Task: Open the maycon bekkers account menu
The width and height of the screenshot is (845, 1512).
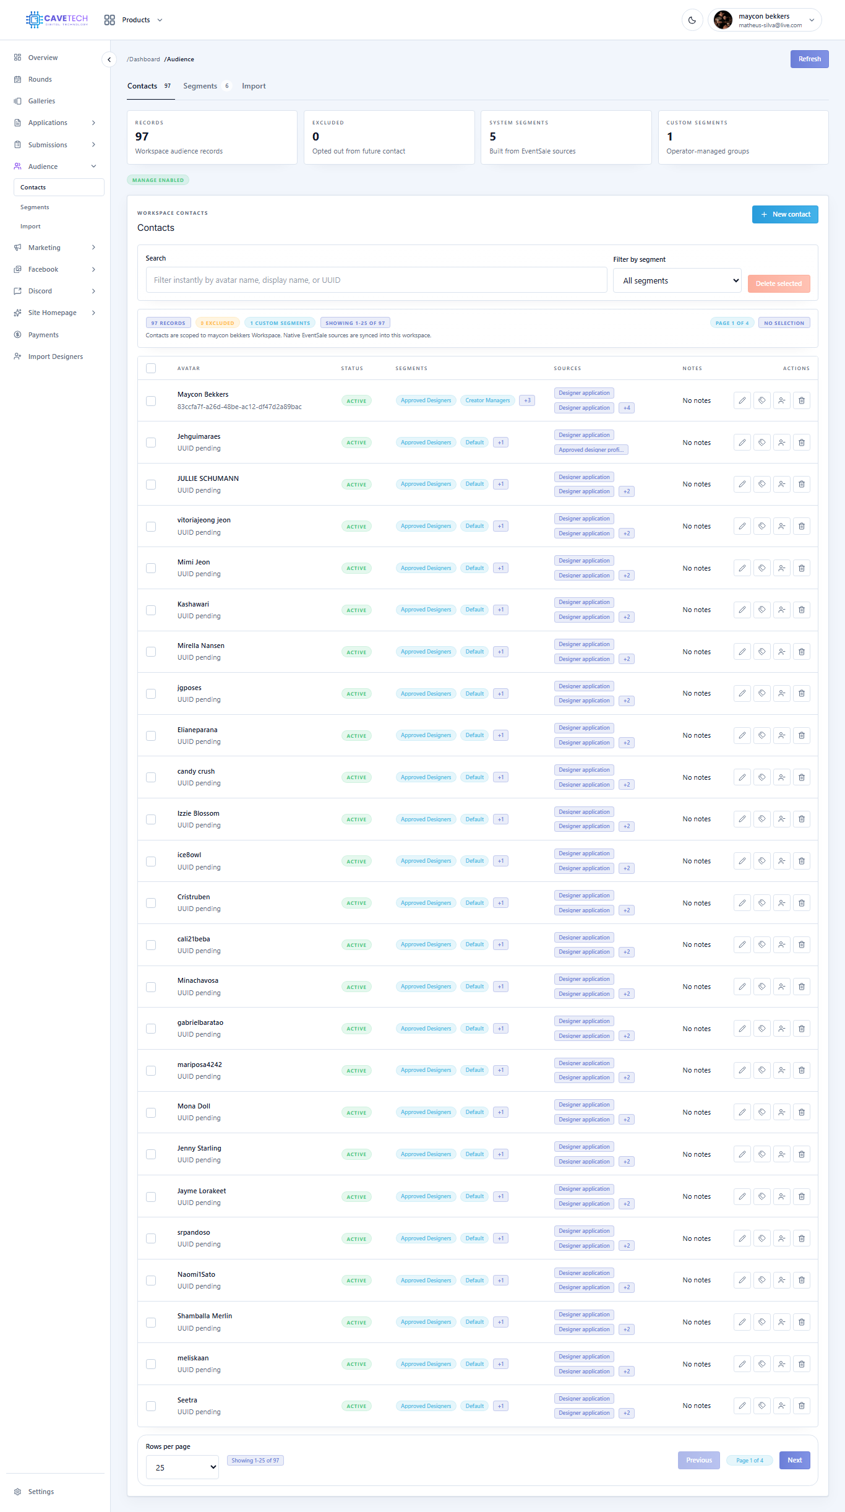Action: point(765,20)
